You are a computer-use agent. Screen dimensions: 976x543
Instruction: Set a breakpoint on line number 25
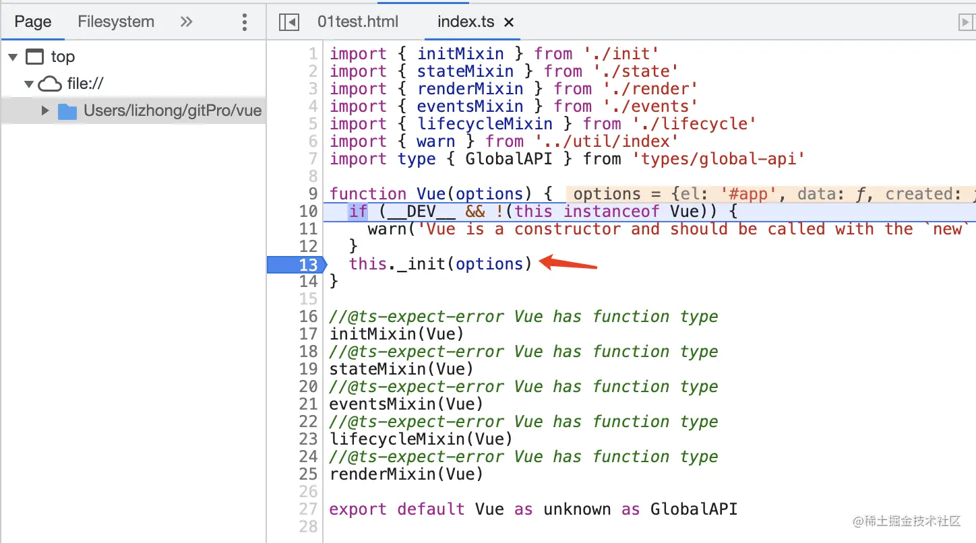coord(308,474)
